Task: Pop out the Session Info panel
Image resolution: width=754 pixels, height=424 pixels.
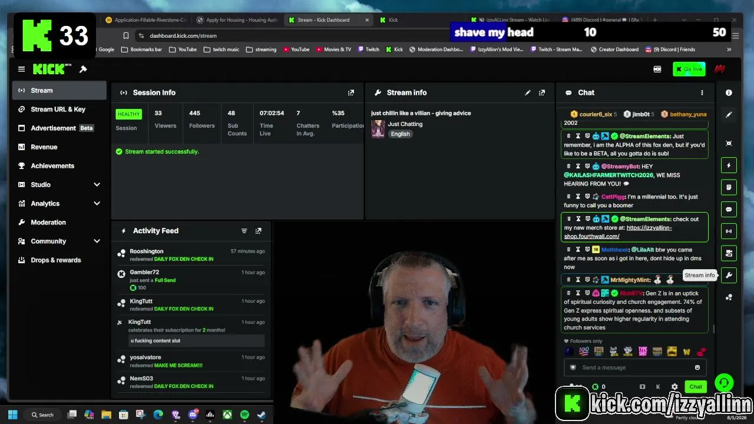Action: click(351, 92)
